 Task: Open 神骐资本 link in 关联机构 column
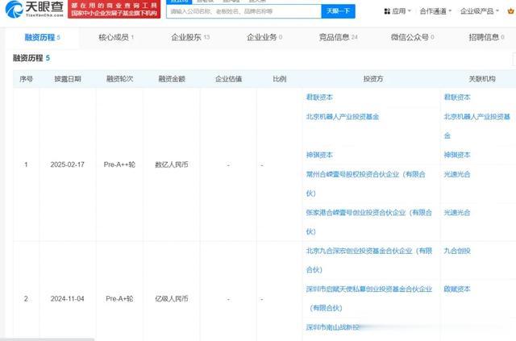point(457,155)
